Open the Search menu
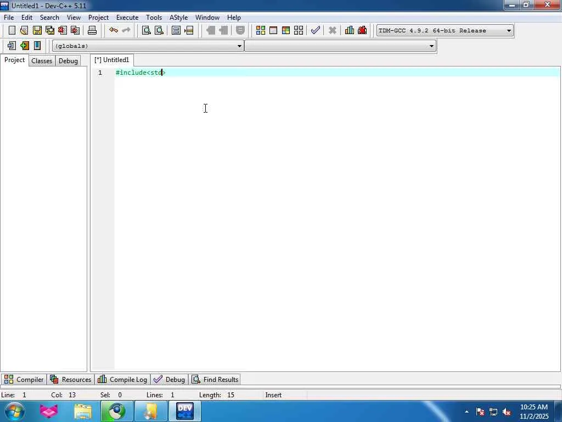Screen dimensions: 562x422 (49, 18)
